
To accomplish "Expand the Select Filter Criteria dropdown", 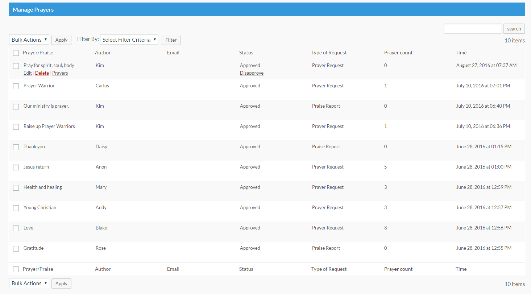I will point(129,40).
